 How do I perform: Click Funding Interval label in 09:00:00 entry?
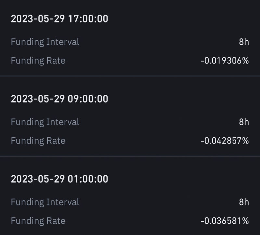point(45,122)
